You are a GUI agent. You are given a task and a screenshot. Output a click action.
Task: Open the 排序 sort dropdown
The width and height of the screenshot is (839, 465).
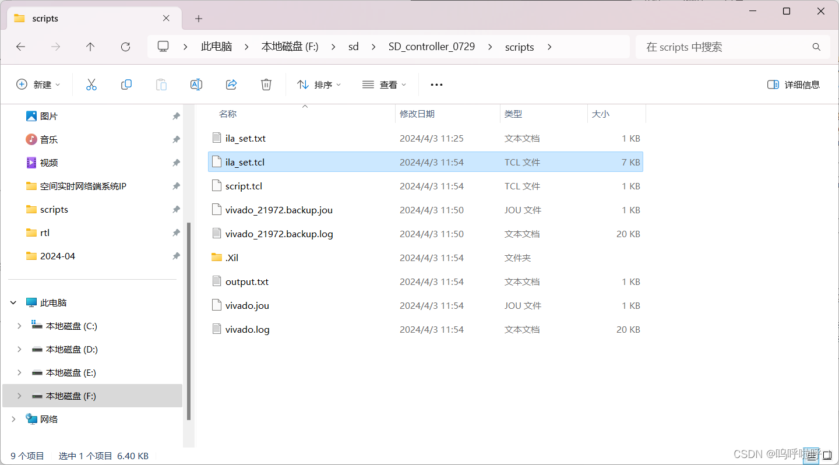319,84
